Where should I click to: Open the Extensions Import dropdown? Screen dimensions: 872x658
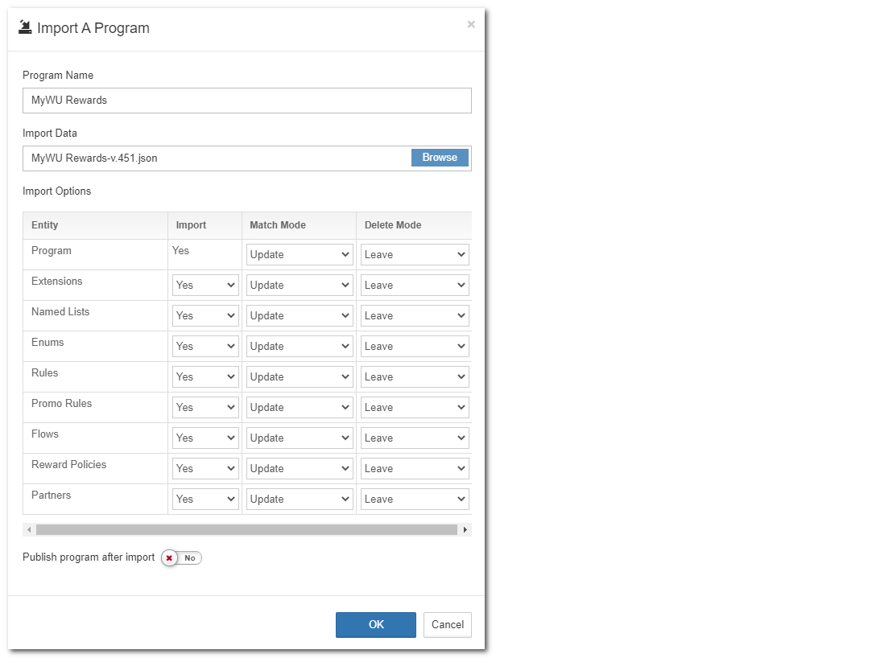coord(205,286)
